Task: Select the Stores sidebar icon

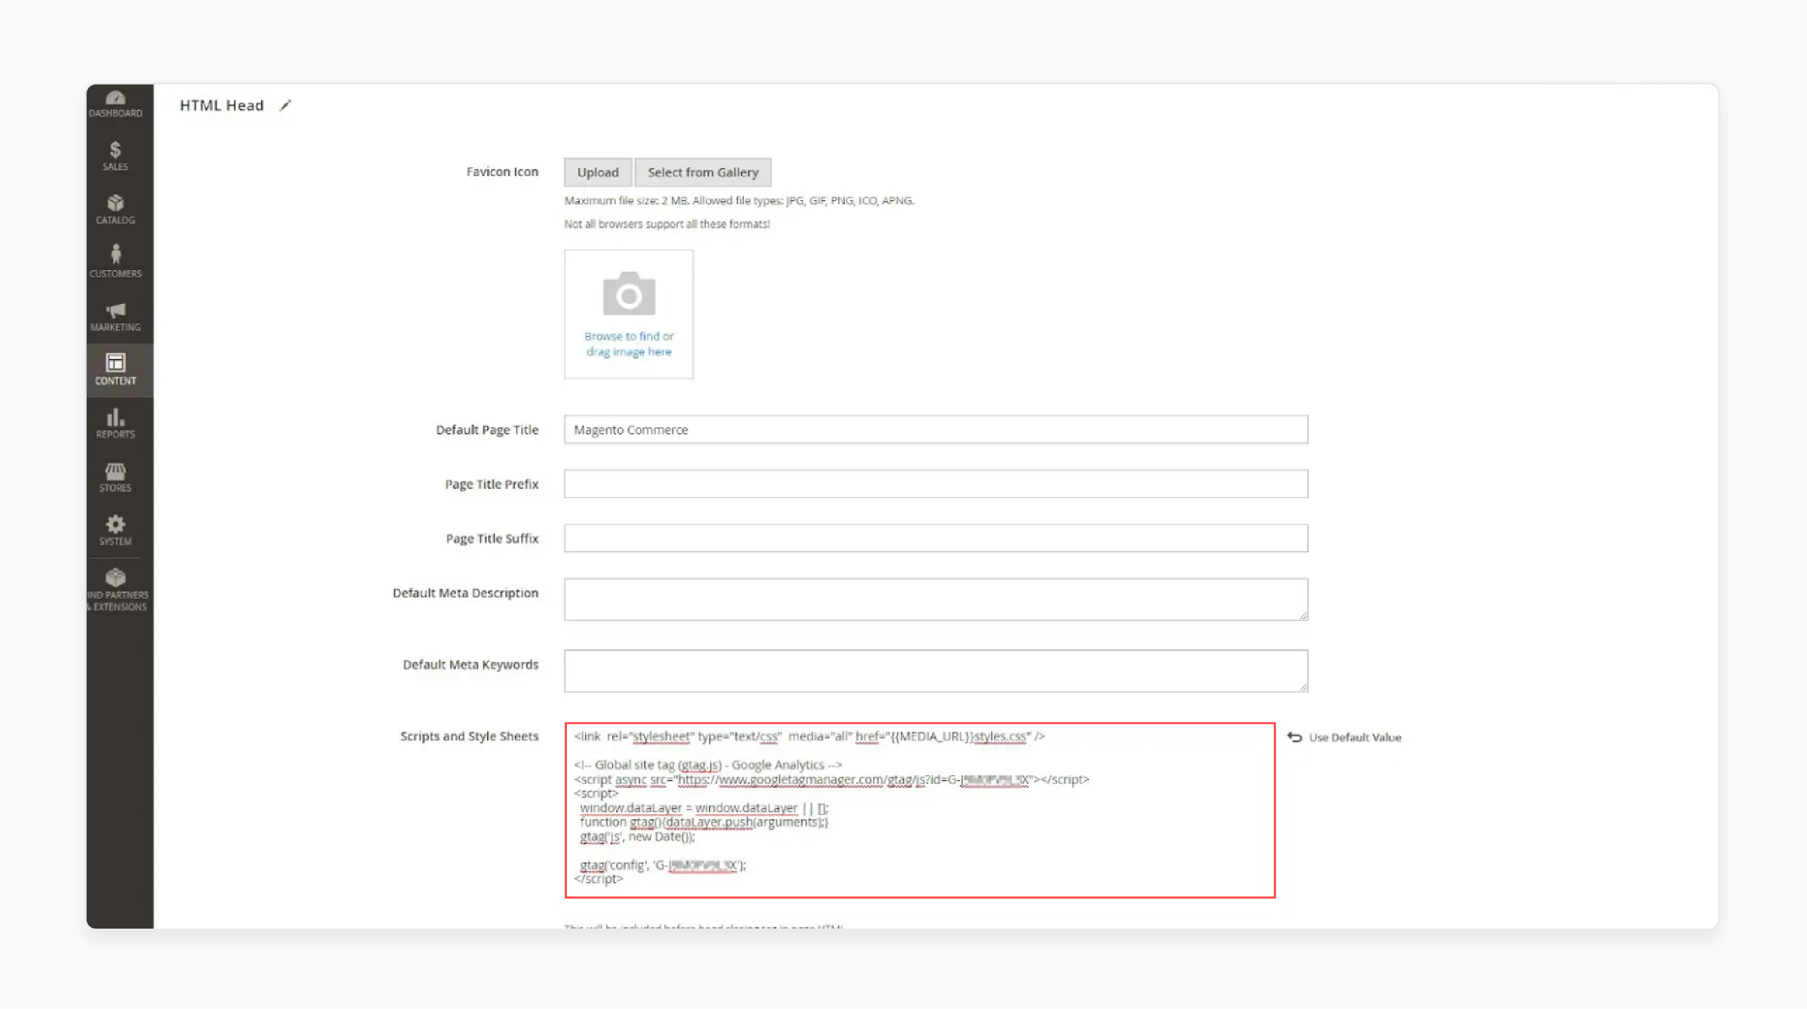Action: pyautogui.click(x=116, y=476)
